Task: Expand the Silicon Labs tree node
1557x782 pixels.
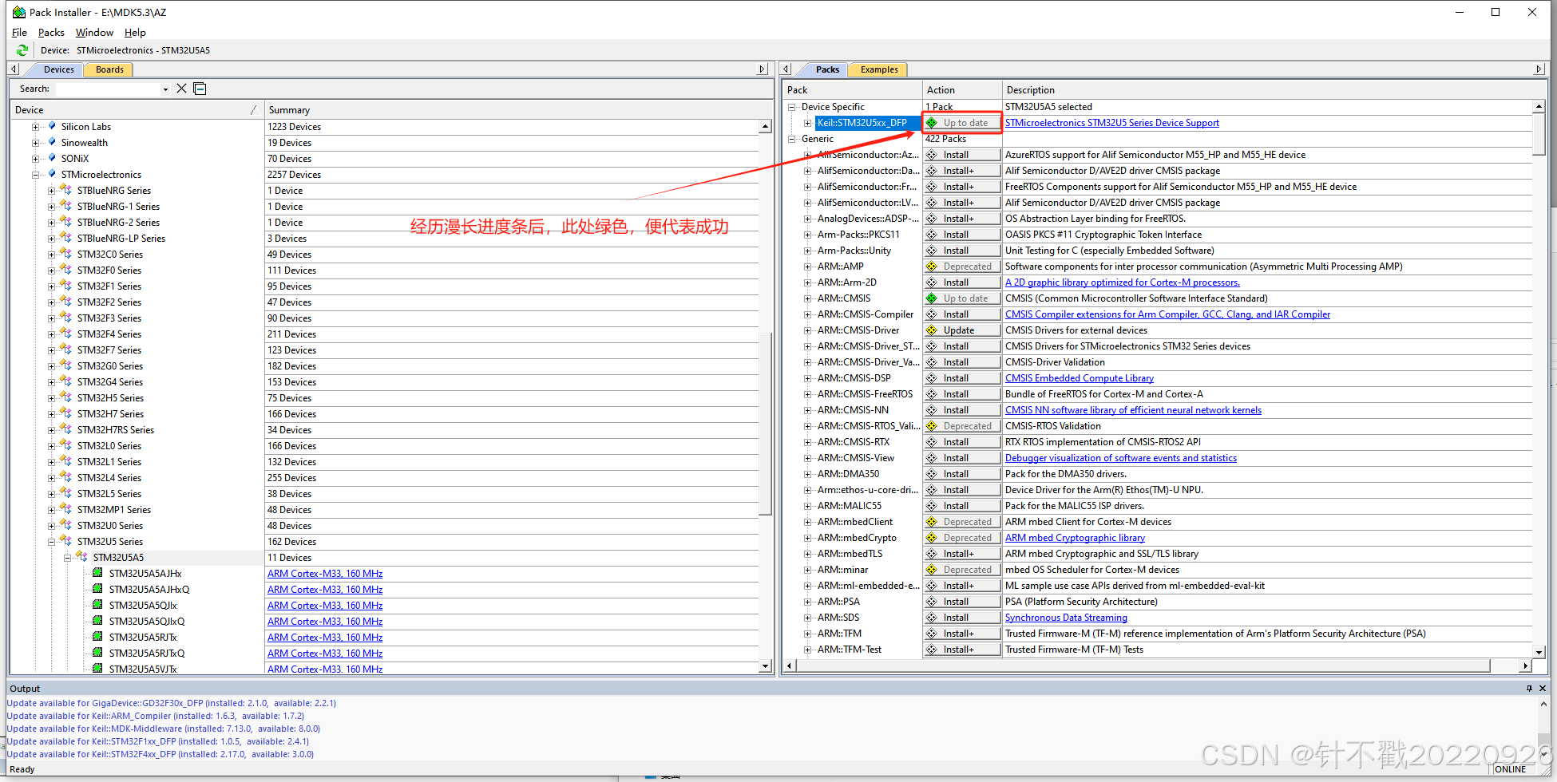Action: pos(35,127)
